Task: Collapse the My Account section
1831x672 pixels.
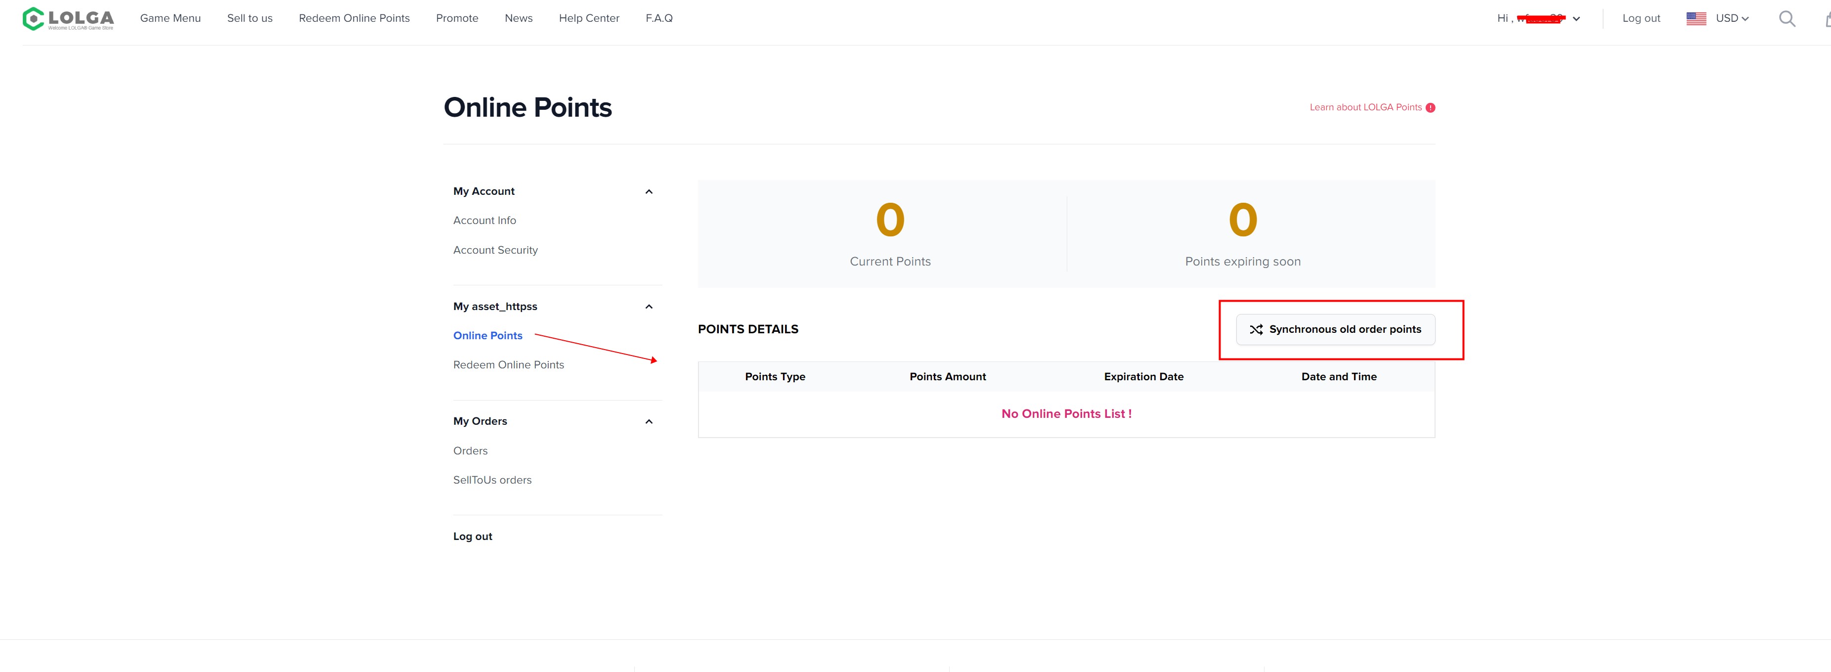Action: click(648, 191)
